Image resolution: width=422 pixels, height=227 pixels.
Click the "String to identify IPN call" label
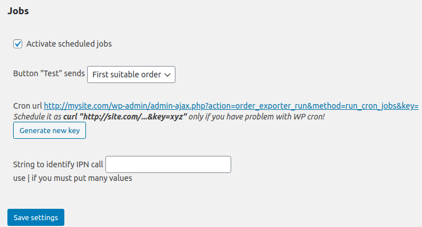tap(58, 164)
